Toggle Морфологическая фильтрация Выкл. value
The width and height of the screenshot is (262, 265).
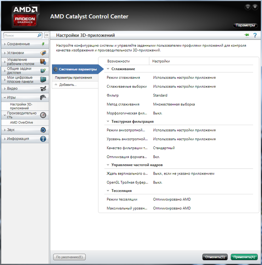[x=158, y=113]
